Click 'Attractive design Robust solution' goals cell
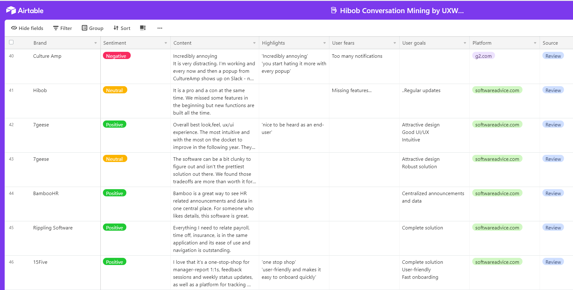 click(x=434, y=170)
